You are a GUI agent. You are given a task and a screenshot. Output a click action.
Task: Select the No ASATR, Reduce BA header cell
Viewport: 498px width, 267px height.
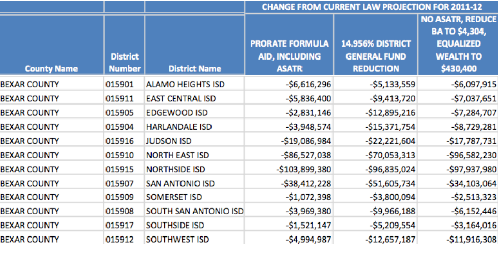459,44
